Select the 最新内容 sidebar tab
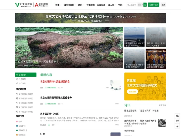Viewport: 181px width, 136px height. pyautogui.click(x=26, y=75)
